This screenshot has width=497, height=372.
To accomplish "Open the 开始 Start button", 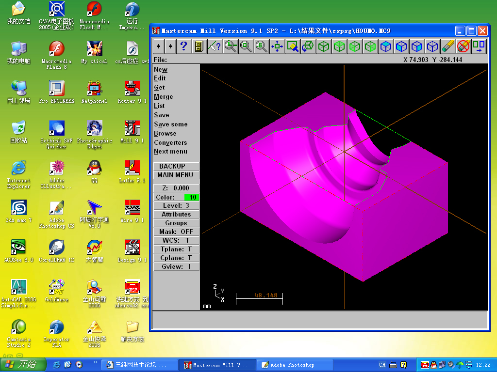I will pos(23,365).
